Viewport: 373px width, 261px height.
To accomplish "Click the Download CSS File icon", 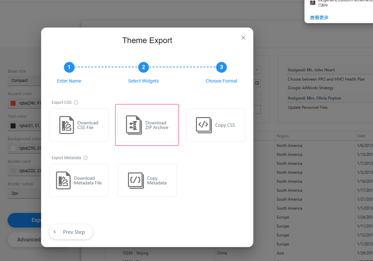I will 67,125.
